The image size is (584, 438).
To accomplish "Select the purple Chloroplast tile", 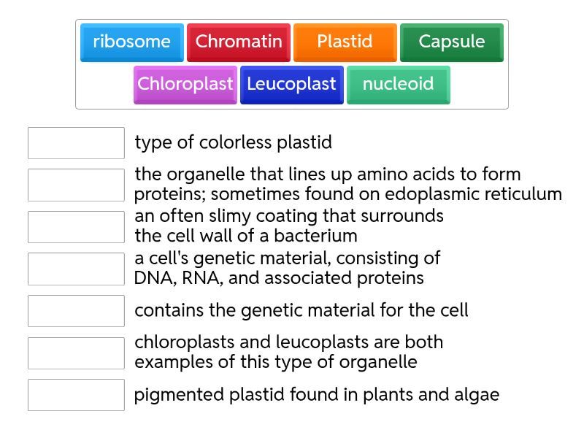I will 185,85.
